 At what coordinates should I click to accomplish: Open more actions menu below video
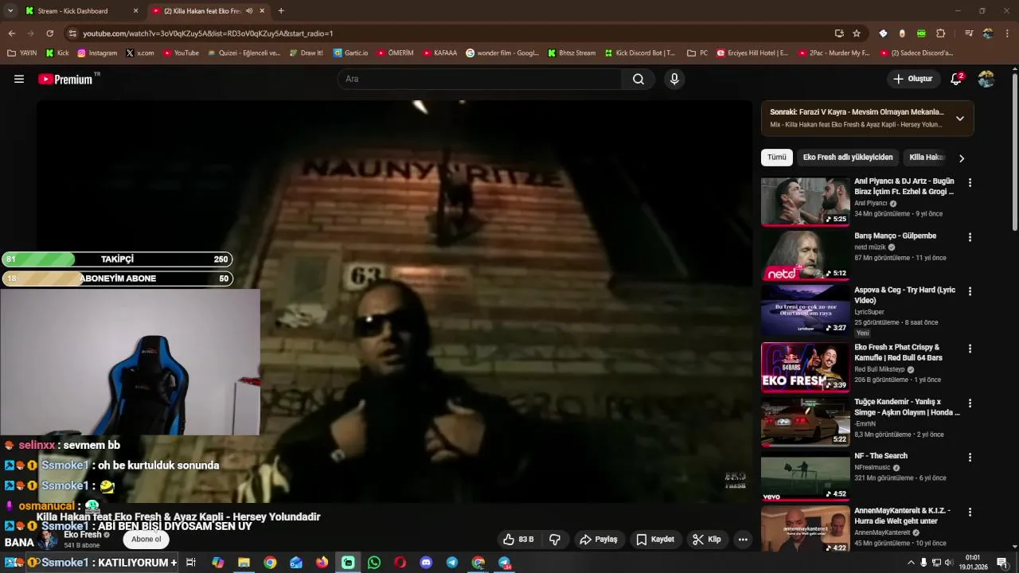pos(743,540)
